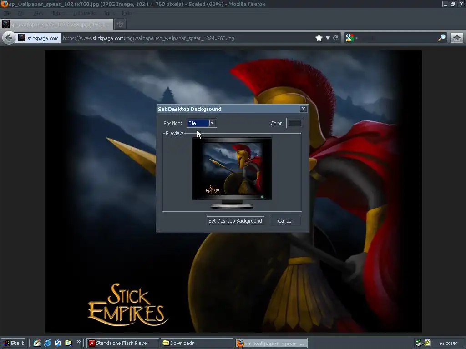Open the Google search engine selector
Screen dimensions: 466x349
(x=351, y=38)
